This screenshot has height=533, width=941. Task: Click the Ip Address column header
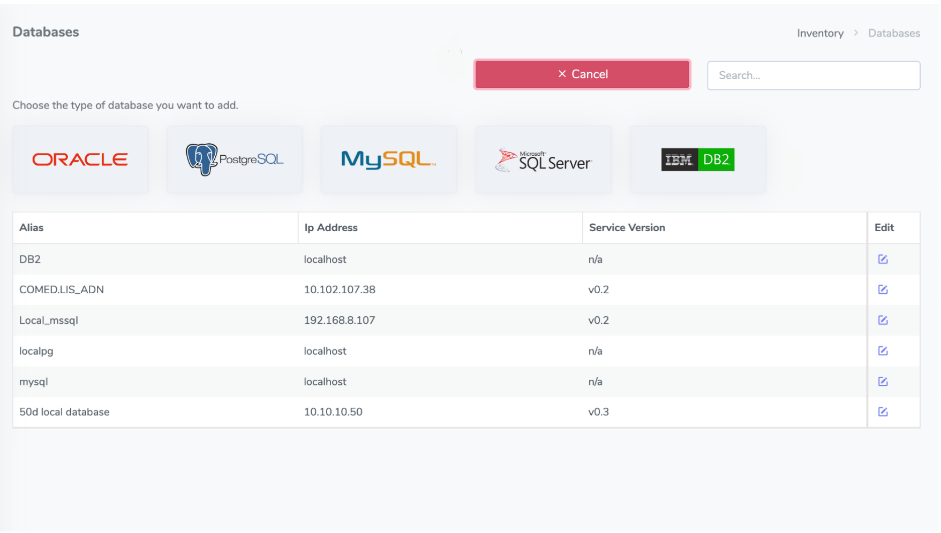330,228
